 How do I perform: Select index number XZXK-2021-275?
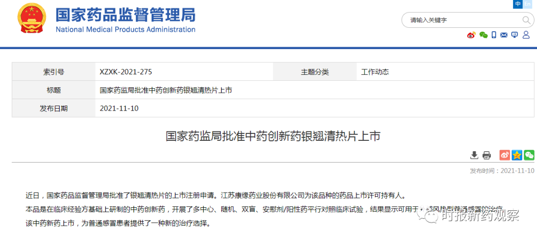click(x=126, y=72)
